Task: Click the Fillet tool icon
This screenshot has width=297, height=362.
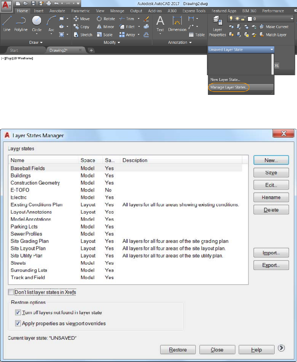Action: pyautogui.click(x=122, y=27)
